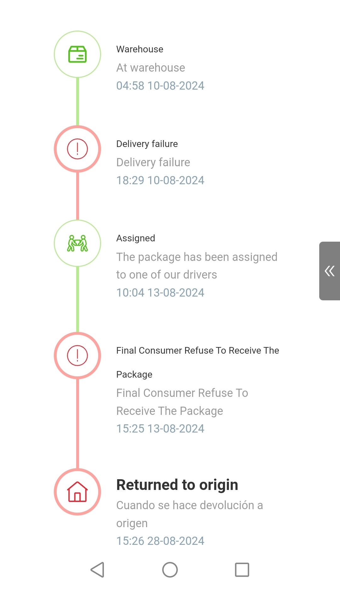Tap the Assigned drivers carrying-package icon
The height and width of the screenshot is (589, 340).
[x=77, y=243]
